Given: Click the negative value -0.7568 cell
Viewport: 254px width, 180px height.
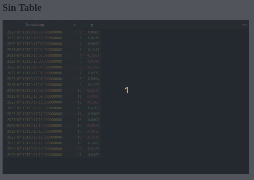Looking at the screenshot, I should 93,55.
